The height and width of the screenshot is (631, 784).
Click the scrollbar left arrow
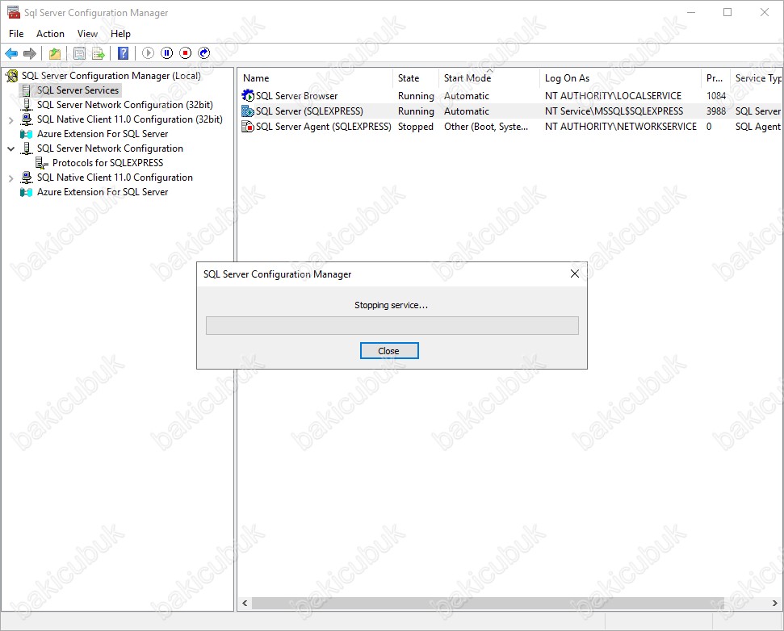[245, 603]
